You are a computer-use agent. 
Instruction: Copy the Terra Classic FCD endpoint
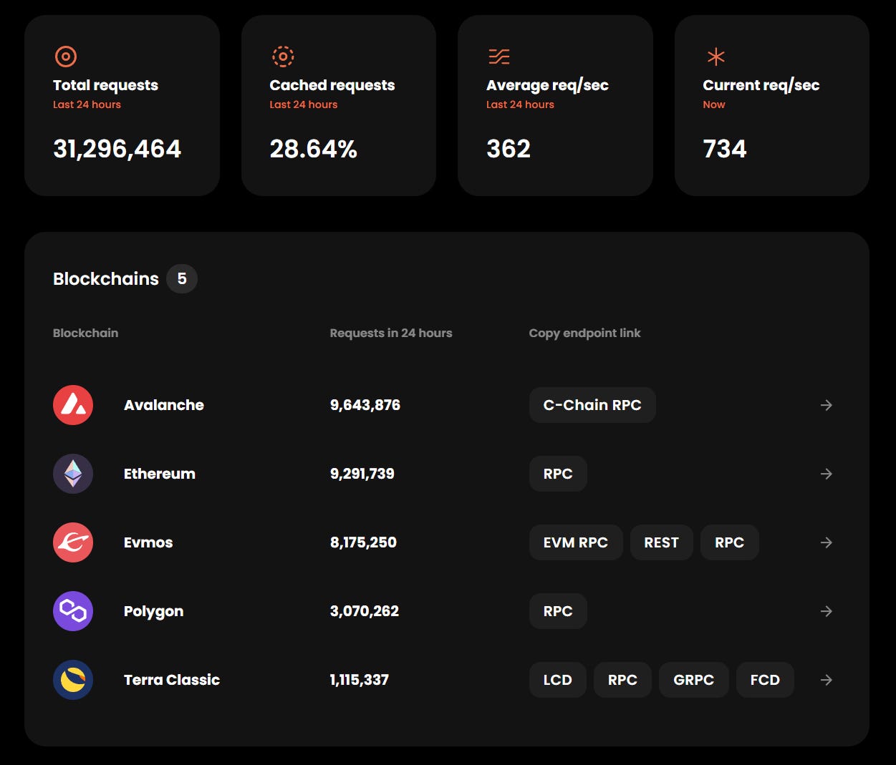(x=765, y=679)
